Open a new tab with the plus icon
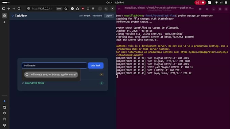The image size is (230, 129). tap(4, 22)
